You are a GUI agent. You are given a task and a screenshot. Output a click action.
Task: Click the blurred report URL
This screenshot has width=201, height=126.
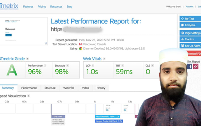click(x=76, y=29)
